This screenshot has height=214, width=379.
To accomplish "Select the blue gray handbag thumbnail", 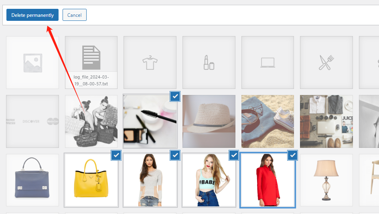I will [x=32, y=180].
